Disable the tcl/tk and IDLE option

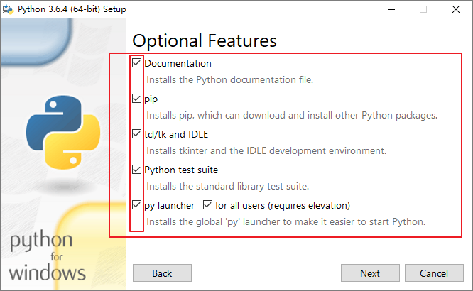click(x=137, y=134)
